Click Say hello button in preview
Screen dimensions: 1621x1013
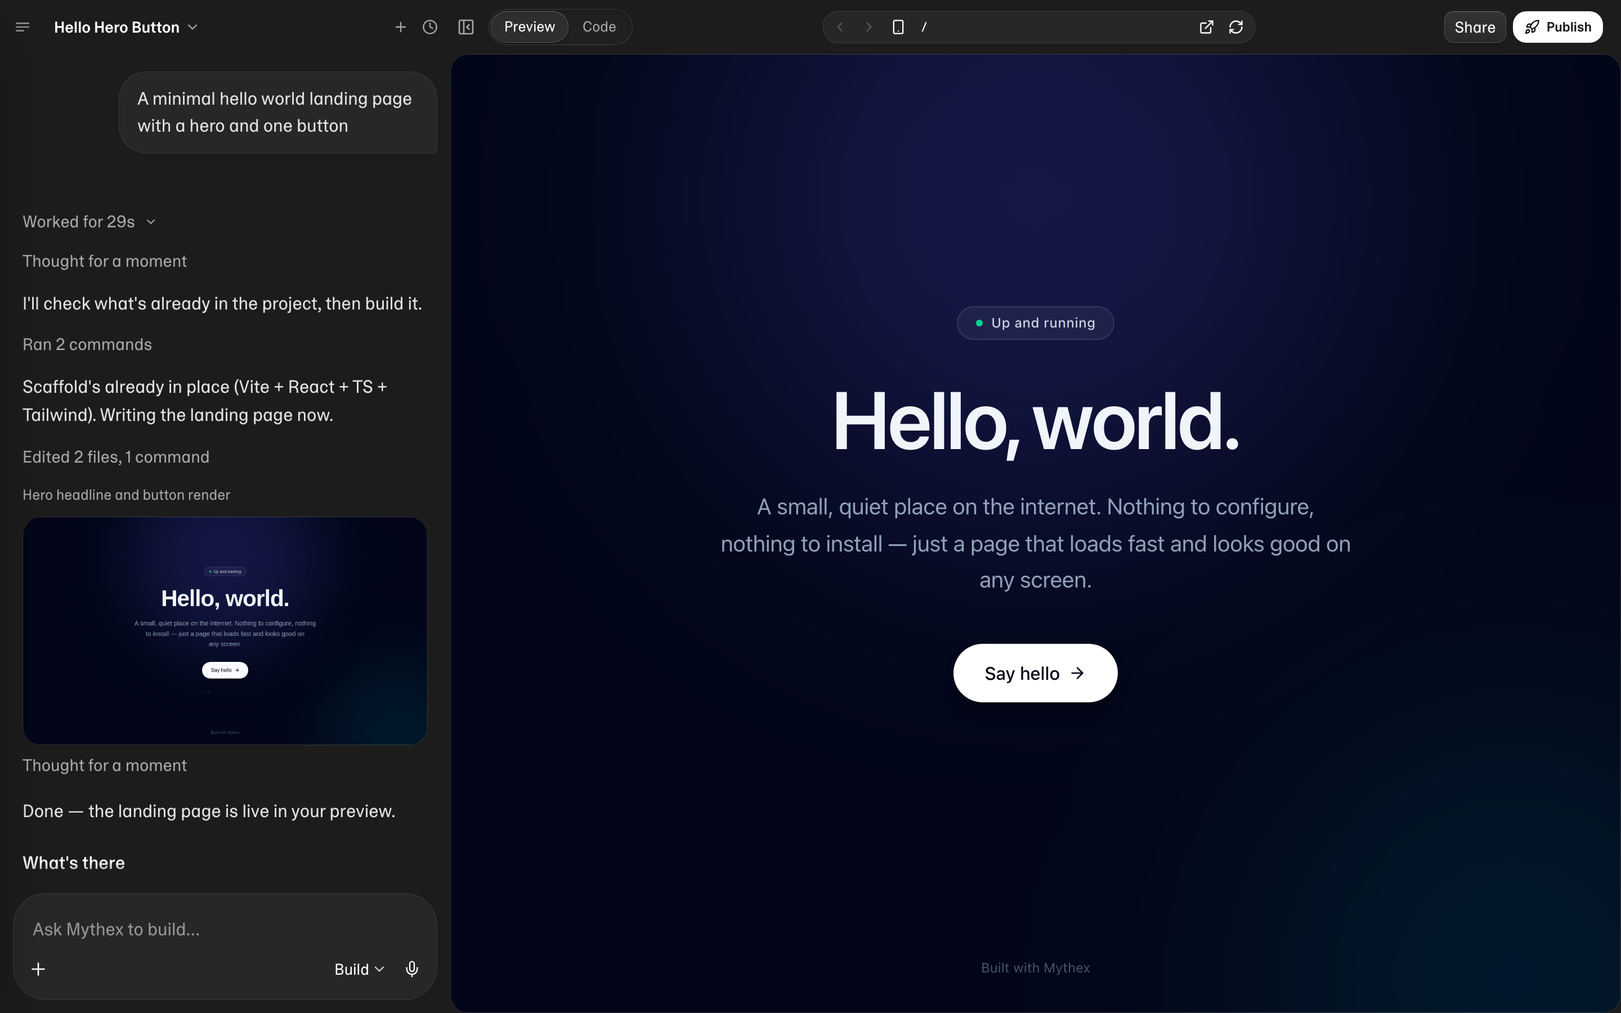tap(1035, 673)
